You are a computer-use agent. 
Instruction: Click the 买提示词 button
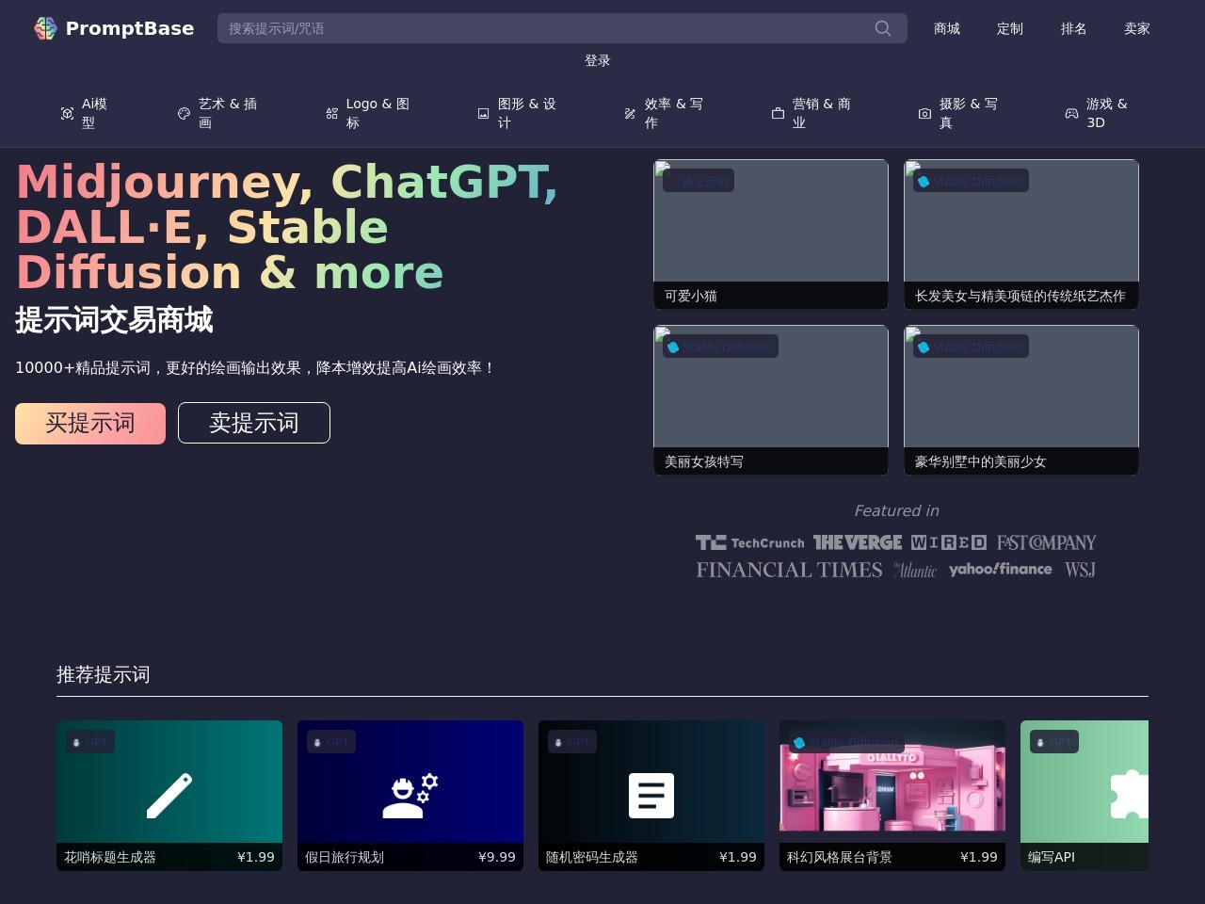[x=89, y=423]
